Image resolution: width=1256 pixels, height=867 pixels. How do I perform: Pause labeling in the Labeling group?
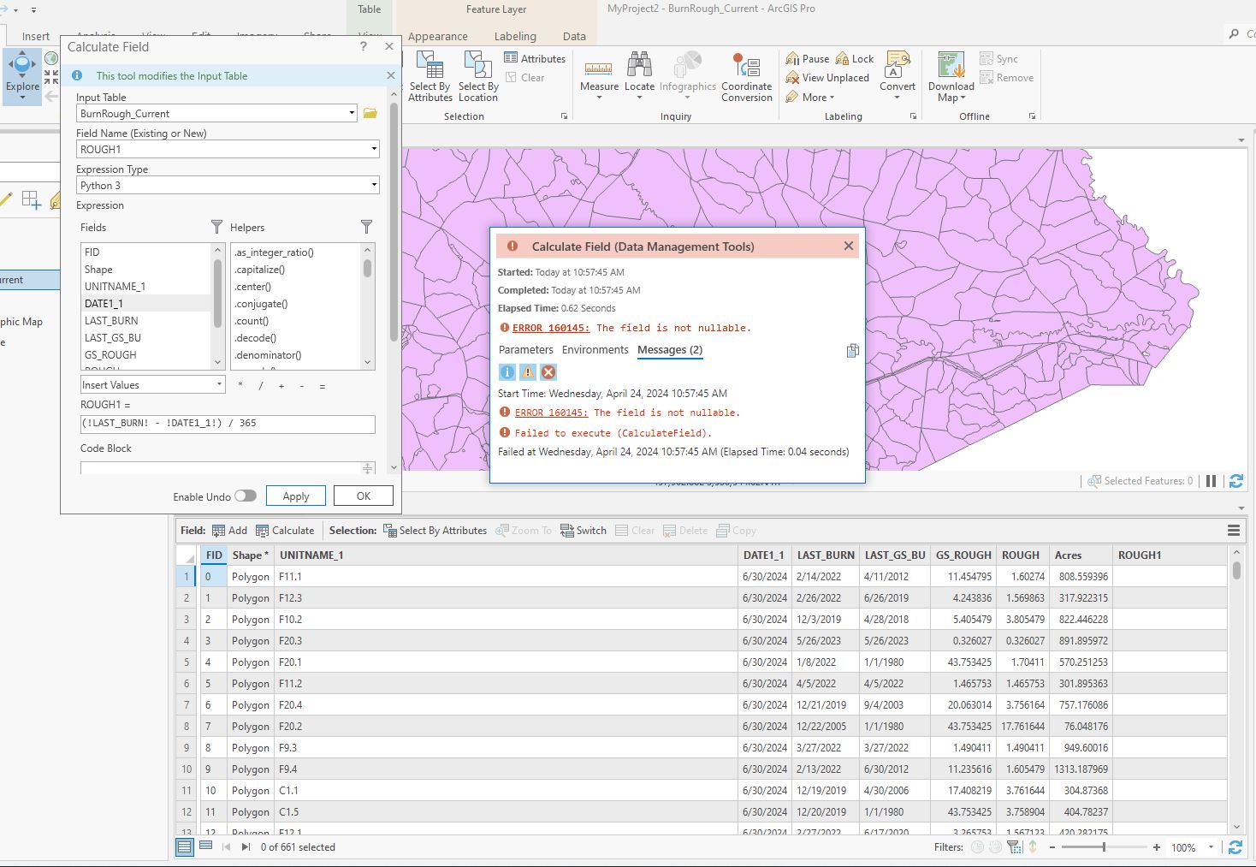click(808, 59)
